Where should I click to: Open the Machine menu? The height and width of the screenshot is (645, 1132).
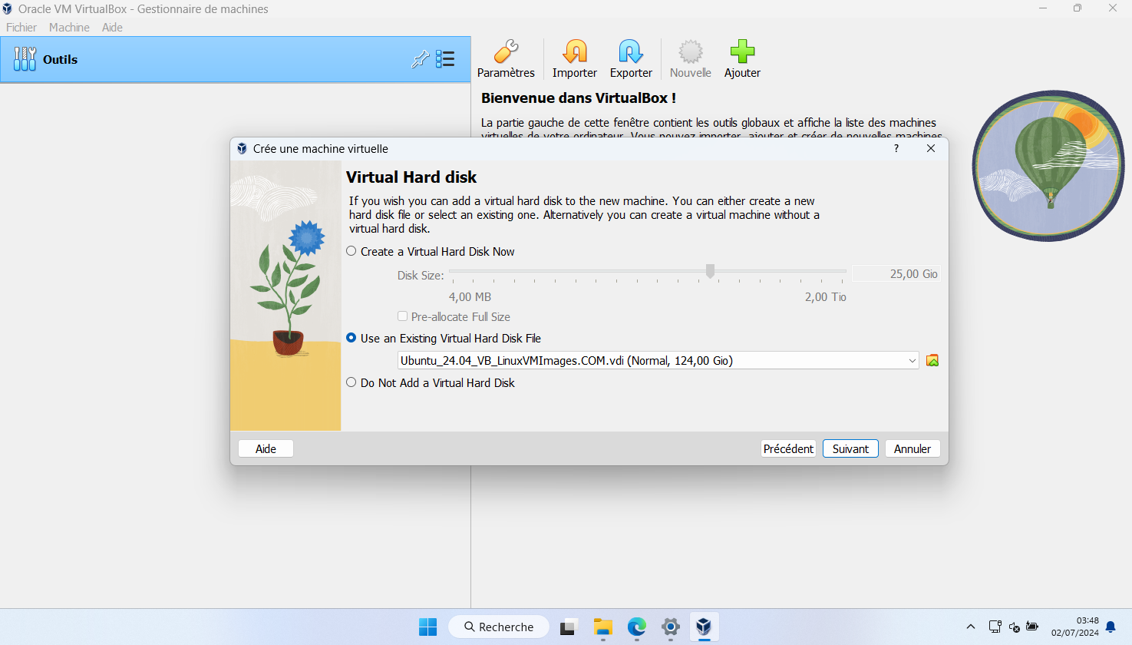[x=69, y=27]
